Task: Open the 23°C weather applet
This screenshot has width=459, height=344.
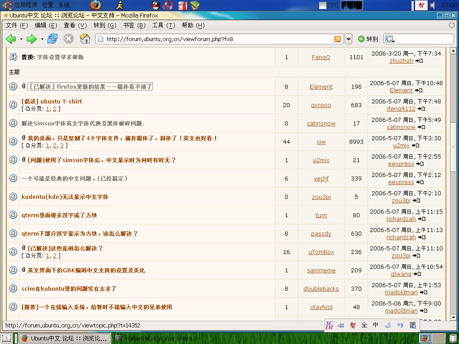Action: pos(329,5)
